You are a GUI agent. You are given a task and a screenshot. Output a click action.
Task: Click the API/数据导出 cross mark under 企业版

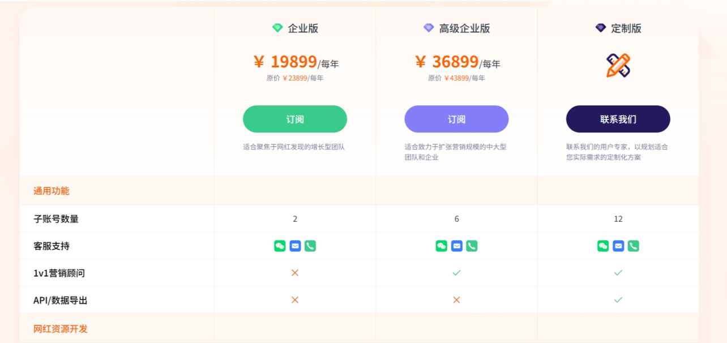click(x=295, y=300)
